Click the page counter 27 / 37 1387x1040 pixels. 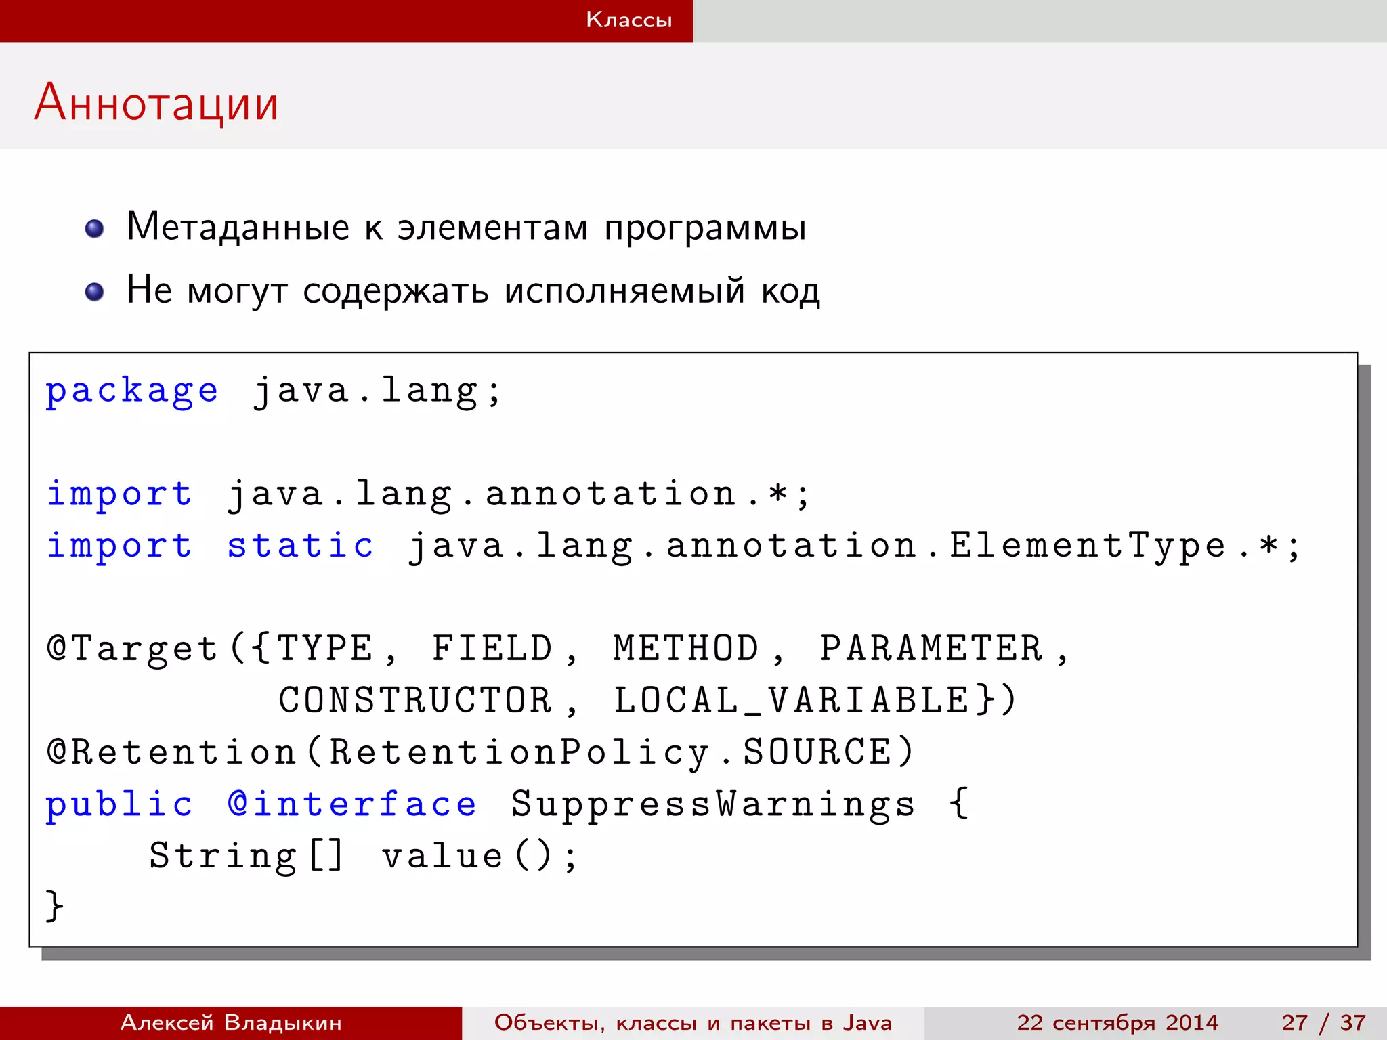[x=1323, y=1022]
